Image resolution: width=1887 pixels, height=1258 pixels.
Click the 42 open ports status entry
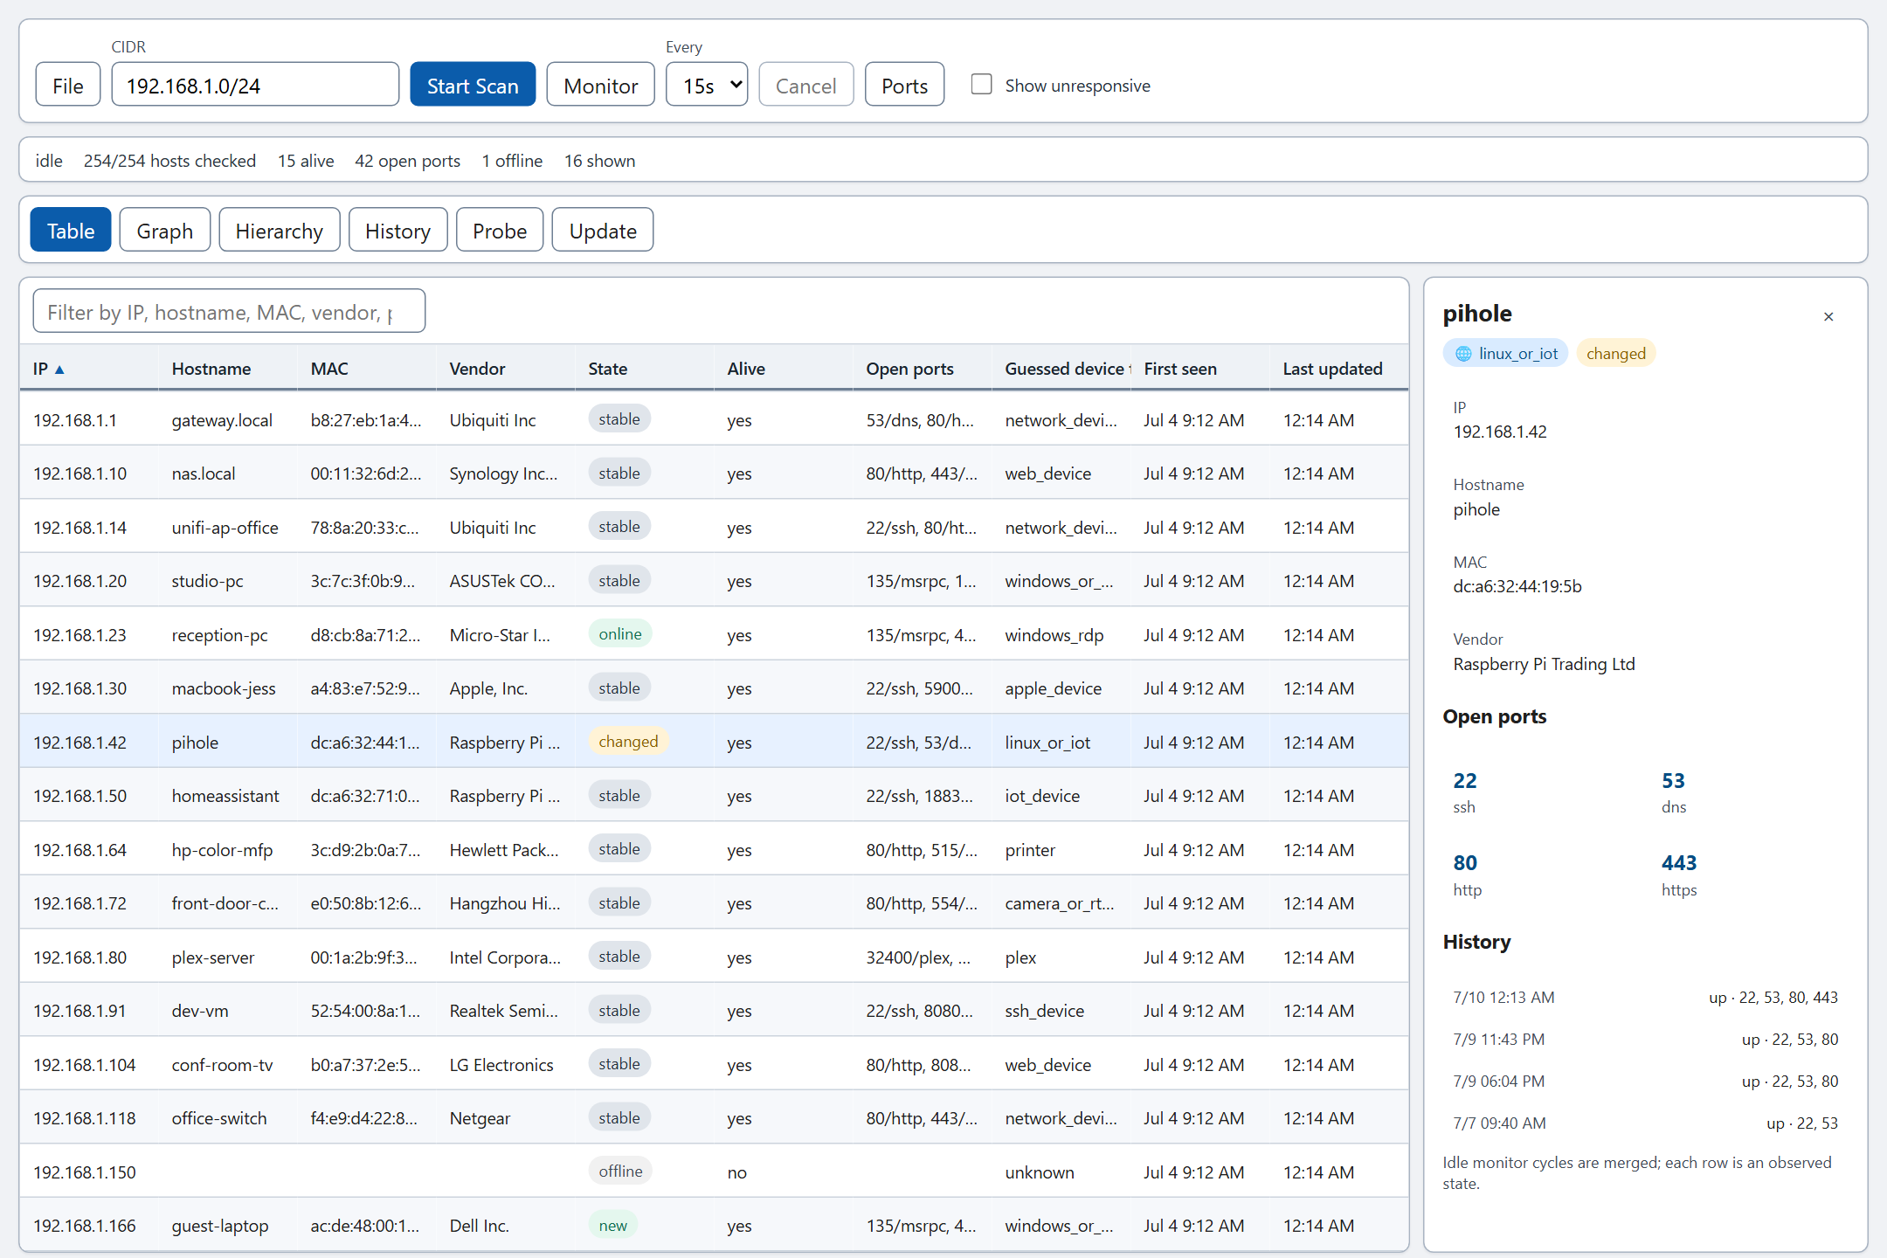click(407, 161)
